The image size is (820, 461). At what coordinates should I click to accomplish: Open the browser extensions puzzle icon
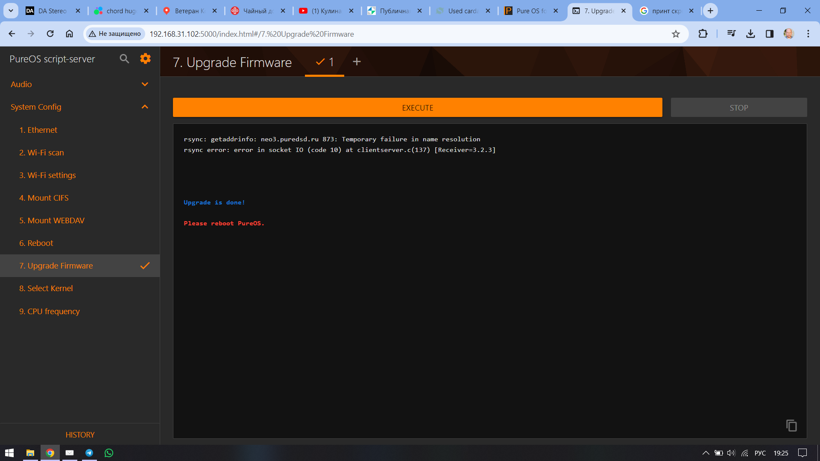pos(703,34)
